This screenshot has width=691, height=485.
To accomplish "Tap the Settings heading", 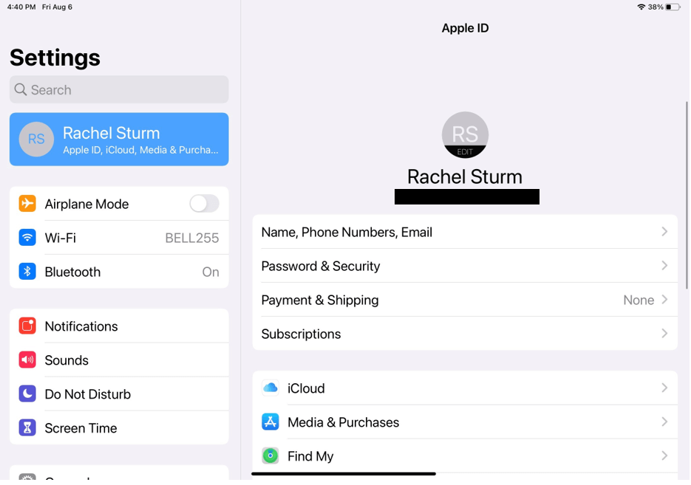I will point(55,58).
